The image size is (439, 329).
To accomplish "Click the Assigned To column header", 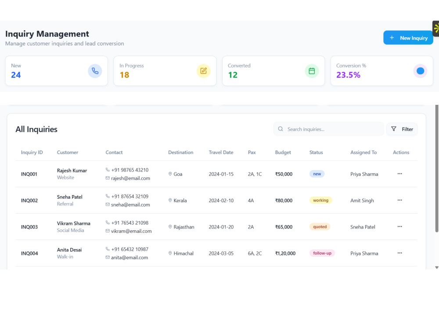I will pyautogui.click(x=363, y=152).
